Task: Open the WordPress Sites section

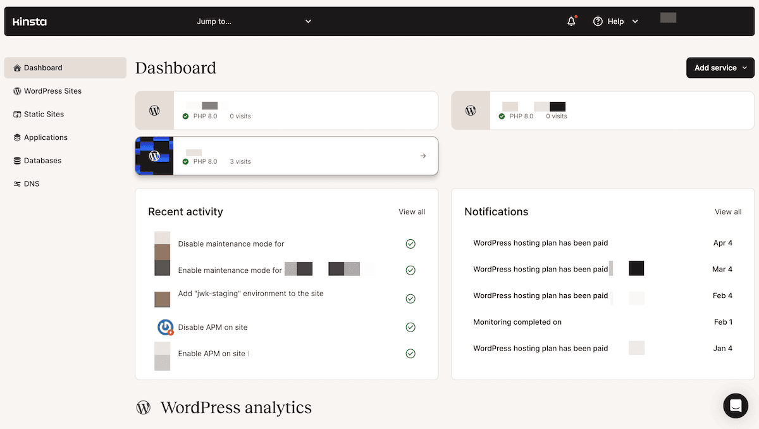Action: click(52, 90)
